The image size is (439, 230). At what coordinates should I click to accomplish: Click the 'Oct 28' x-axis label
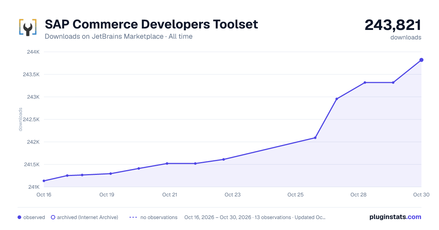[359, 195]
